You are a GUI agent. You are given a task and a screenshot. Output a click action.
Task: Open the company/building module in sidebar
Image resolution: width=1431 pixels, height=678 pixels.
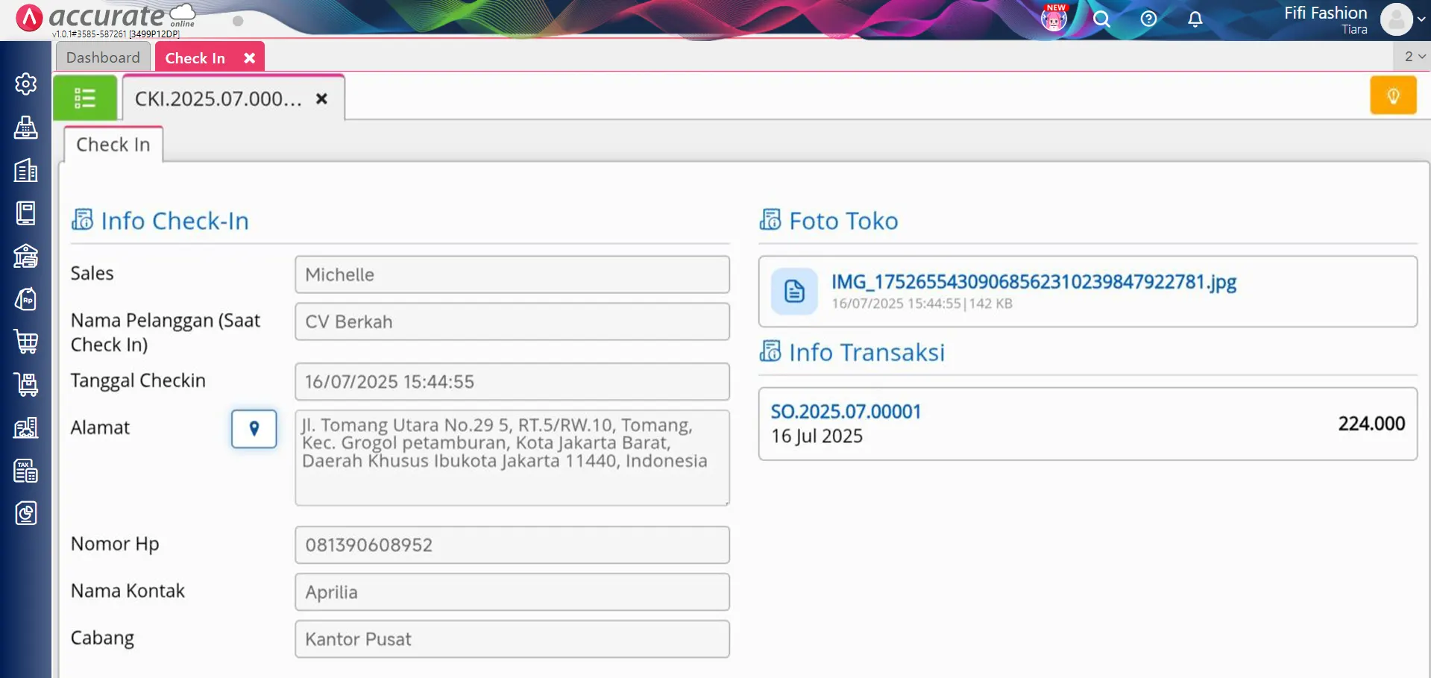pos(25,171)
